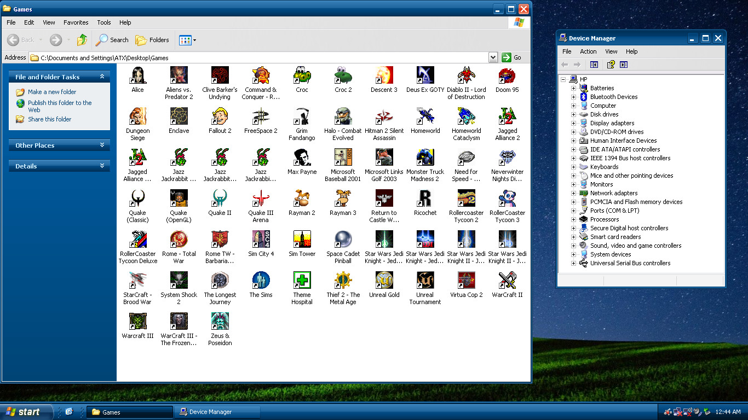
Task: Select Sim City 4 shortcut
Action: [261, 240]
